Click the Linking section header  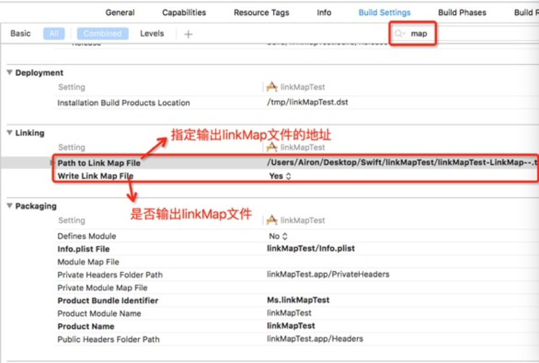(29, 133)
